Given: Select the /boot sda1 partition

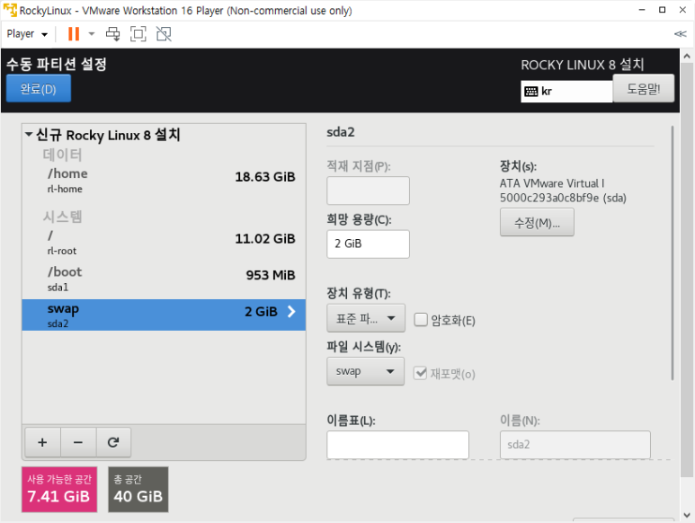Looking at the screenshot, I should point(164,279).
